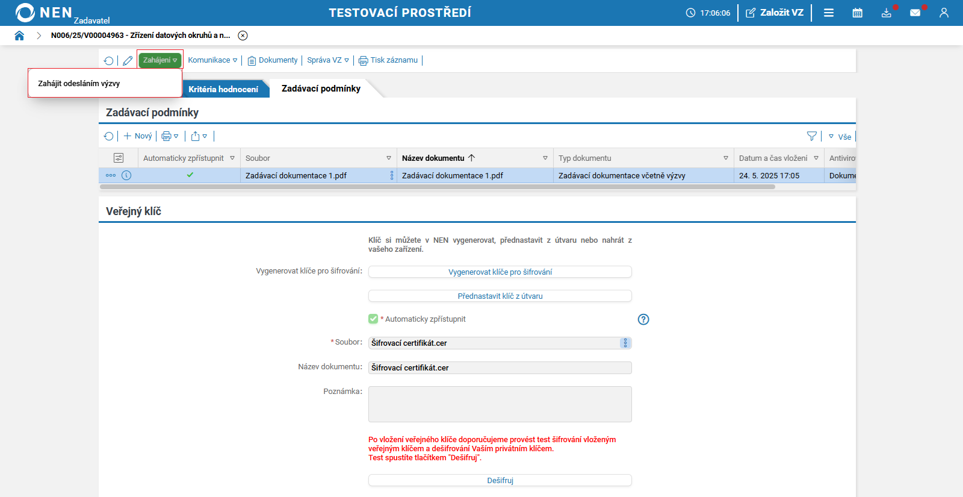Click Vygenerovat klíče pro šifrování button
Viewport: 963px width, 497px height.
(500, 272)
